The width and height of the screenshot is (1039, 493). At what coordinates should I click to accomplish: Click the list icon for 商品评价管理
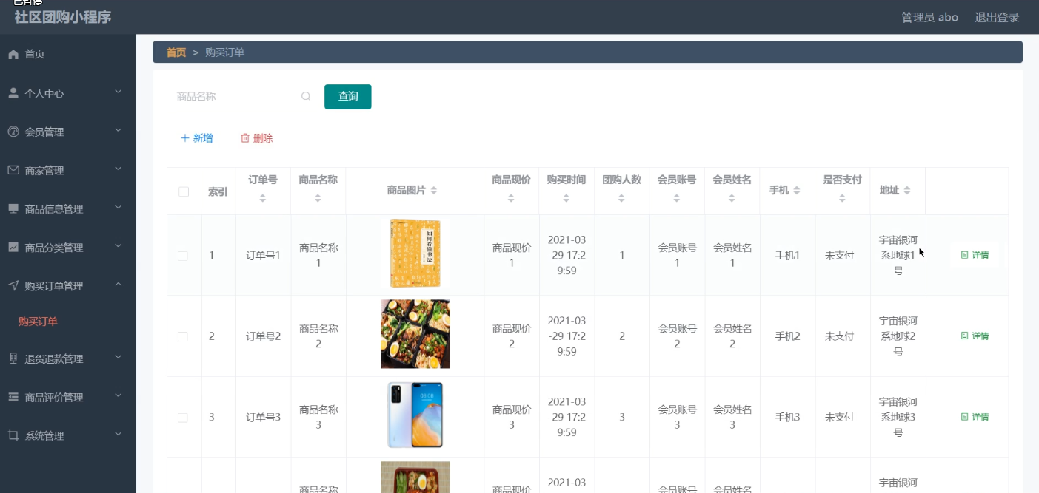[13, 397]
